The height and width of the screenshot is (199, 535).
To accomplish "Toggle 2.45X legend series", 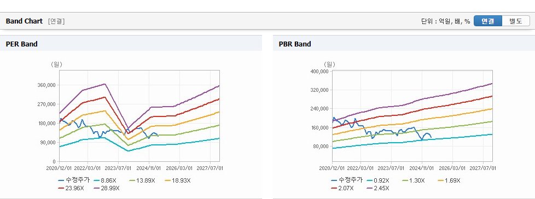I will click(x=378, y=188).
